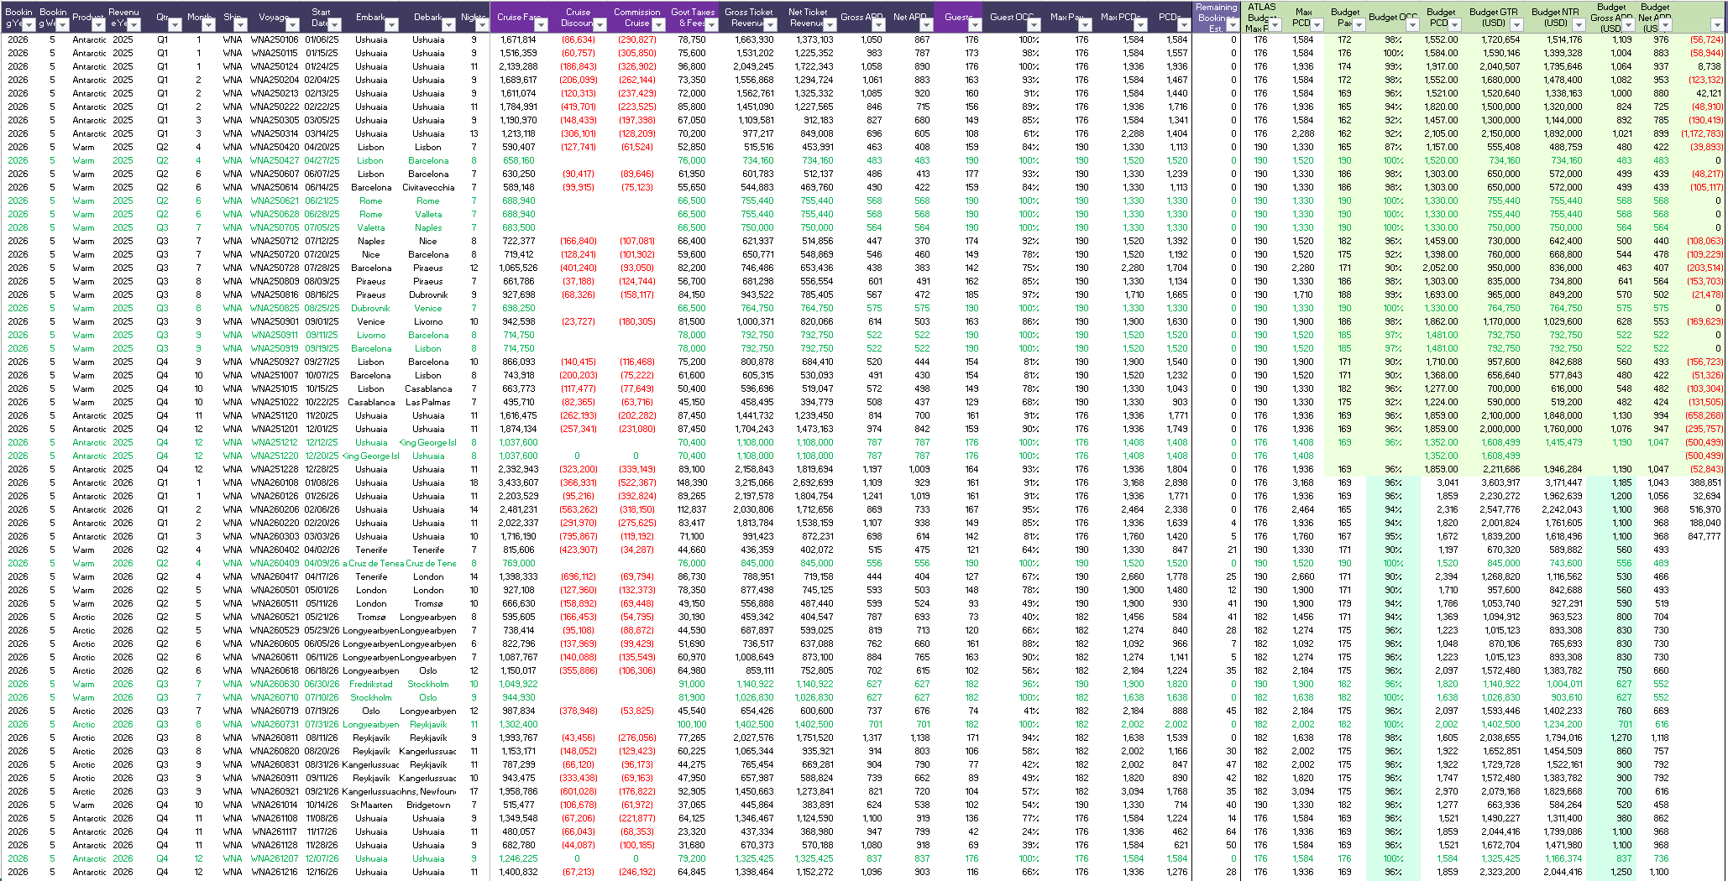Open the Budget GTR (USD) filter
The image size is (1728, 881).
pos(1516,25)
